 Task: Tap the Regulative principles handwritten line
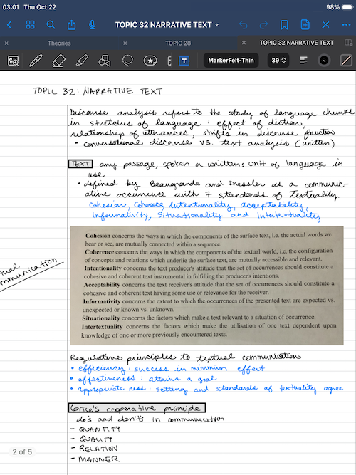[x=185, y=357]
